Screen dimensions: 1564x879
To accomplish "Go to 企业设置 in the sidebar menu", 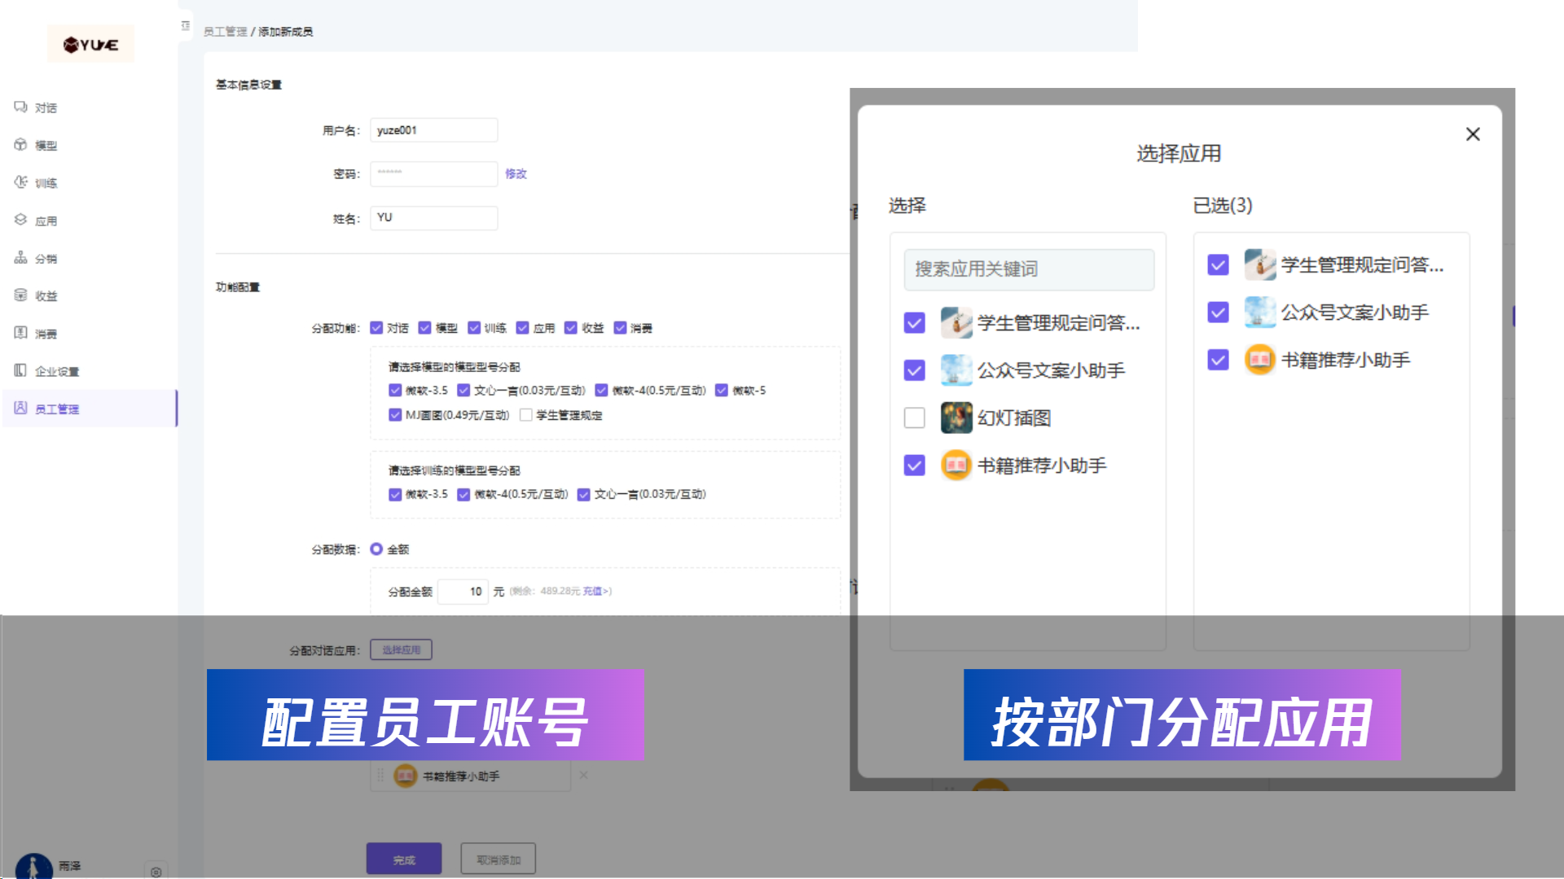I will pyautogui.click(x=57, y=371).
